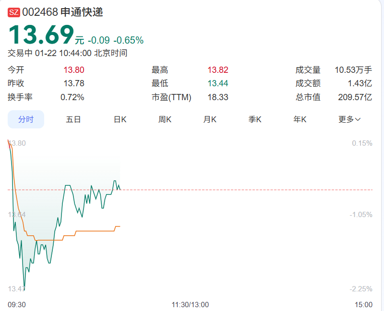384x311 pixels.
Task: Click the large 13.69 current price
Action: tap(41, 35)
